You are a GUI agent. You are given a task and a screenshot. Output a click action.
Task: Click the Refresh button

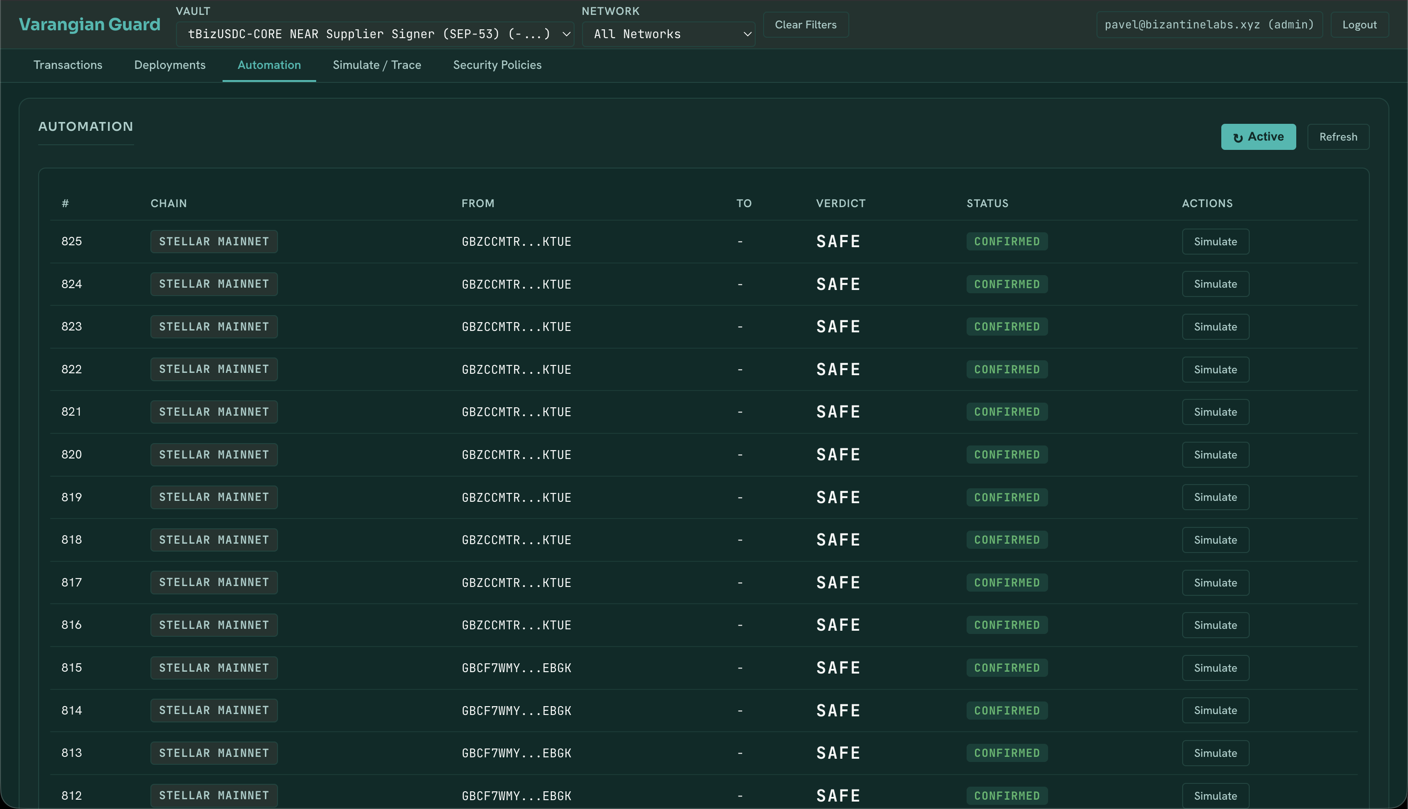pyautogui.click(x=1338, y=137)
